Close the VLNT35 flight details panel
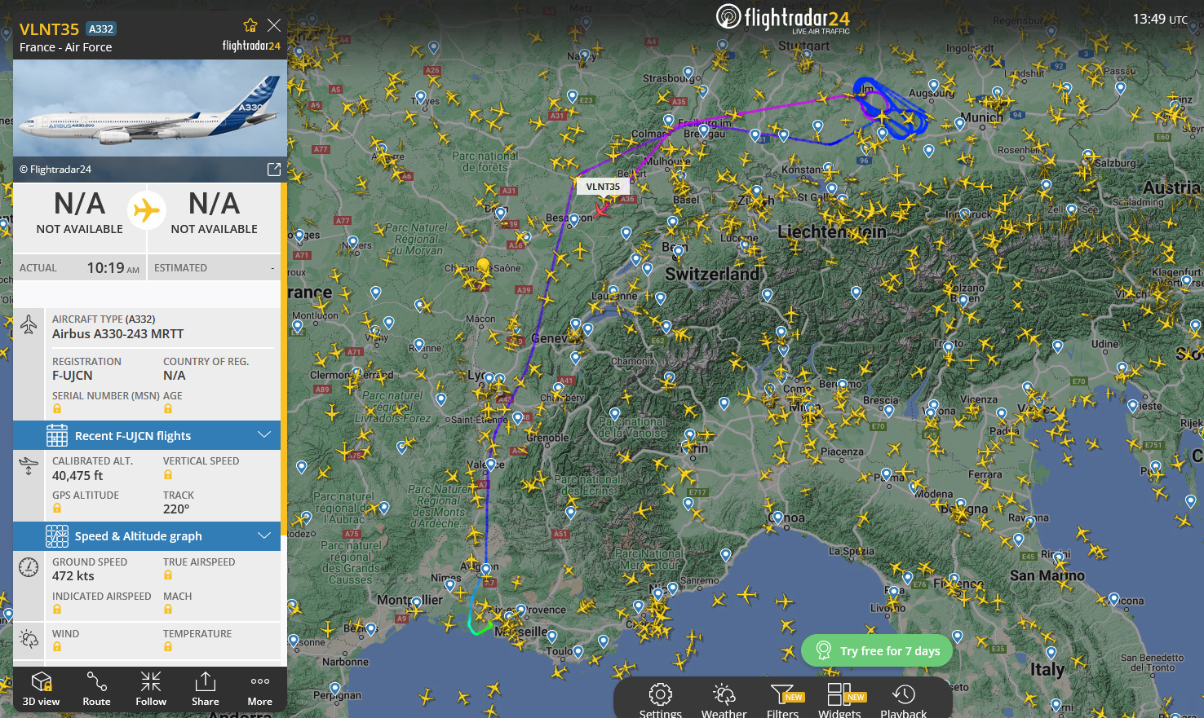Screen dimensions: 1204x718 click(x=274, y=25)
